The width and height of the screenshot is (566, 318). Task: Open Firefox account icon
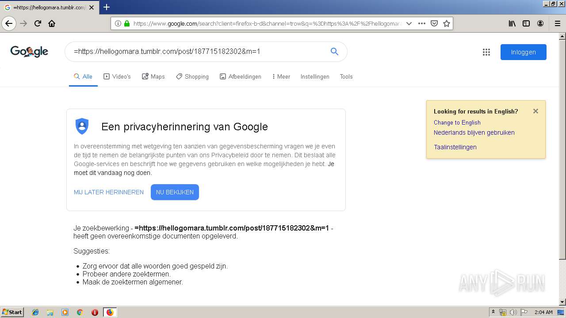[540, 23]
